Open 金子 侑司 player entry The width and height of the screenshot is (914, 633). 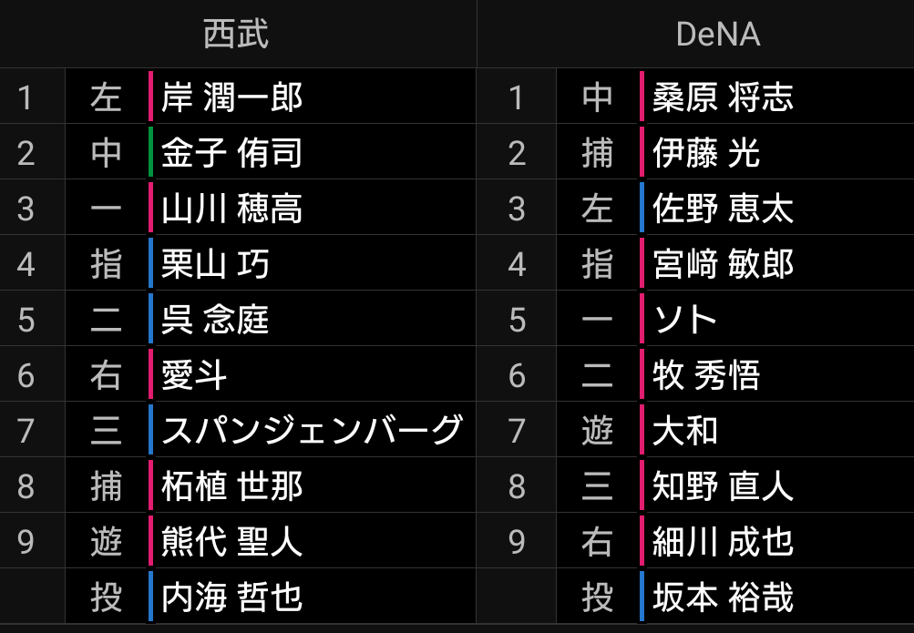click(x=231, y=153)
